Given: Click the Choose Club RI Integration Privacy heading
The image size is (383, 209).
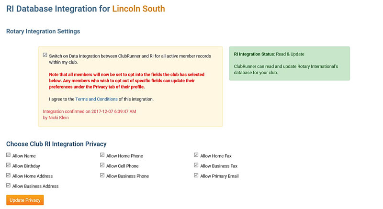Looking at the screenshot, I should pyautogui.click(x=56, y=144).
